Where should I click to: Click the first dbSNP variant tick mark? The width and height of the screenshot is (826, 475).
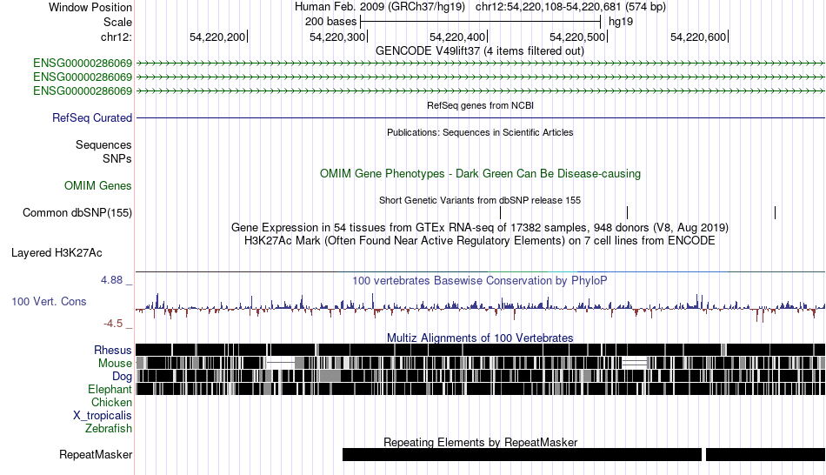501,212
